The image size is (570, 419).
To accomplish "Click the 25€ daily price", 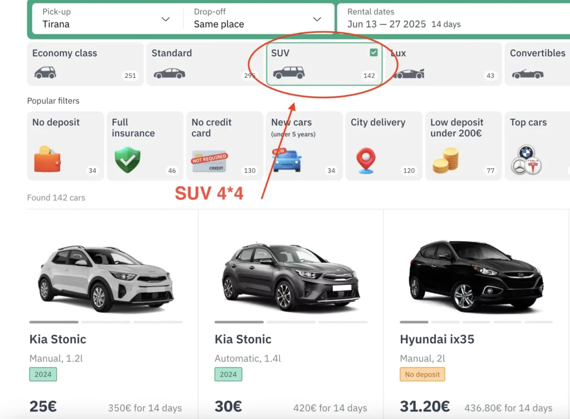I will pos(43,406).
